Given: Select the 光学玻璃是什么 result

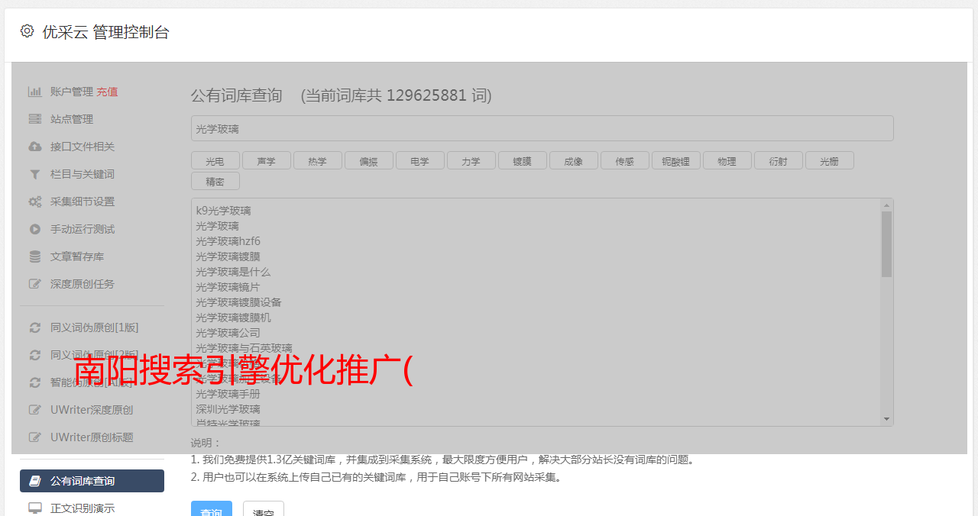Looking at the screenshot, I should click(x=233, y=272).
